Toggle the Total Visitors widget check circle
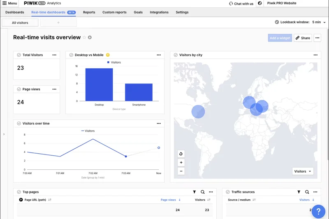The height and width of the screenshot is (219, 329). (19, 55)
